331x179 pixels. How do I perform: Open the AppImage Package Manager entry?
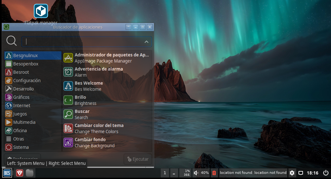coord(107,58)
